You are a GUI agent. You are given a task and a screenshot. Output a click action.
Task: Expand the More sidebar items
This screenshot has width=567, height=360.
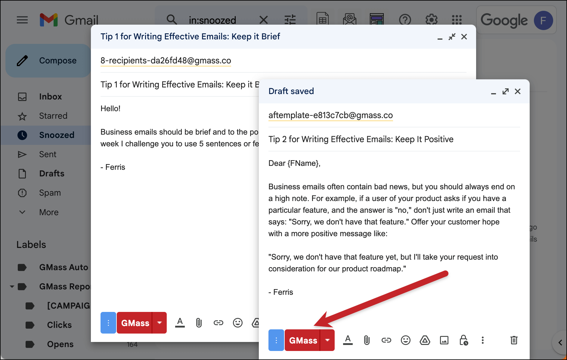coord(49,212)
